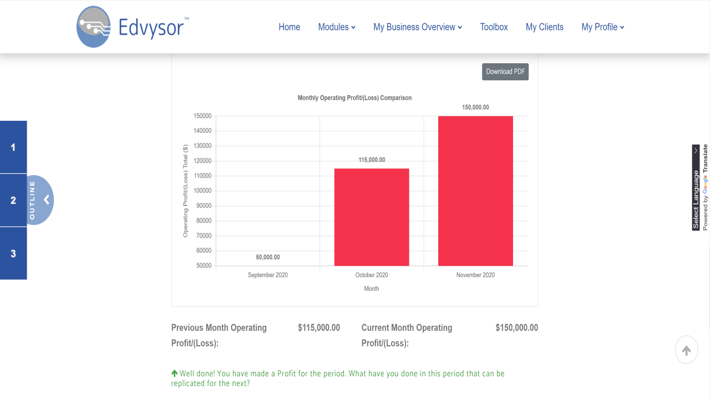Click the $115,000.00 previous month value
The height and width of the screenshot is (399, 710).
coord(319,328)
